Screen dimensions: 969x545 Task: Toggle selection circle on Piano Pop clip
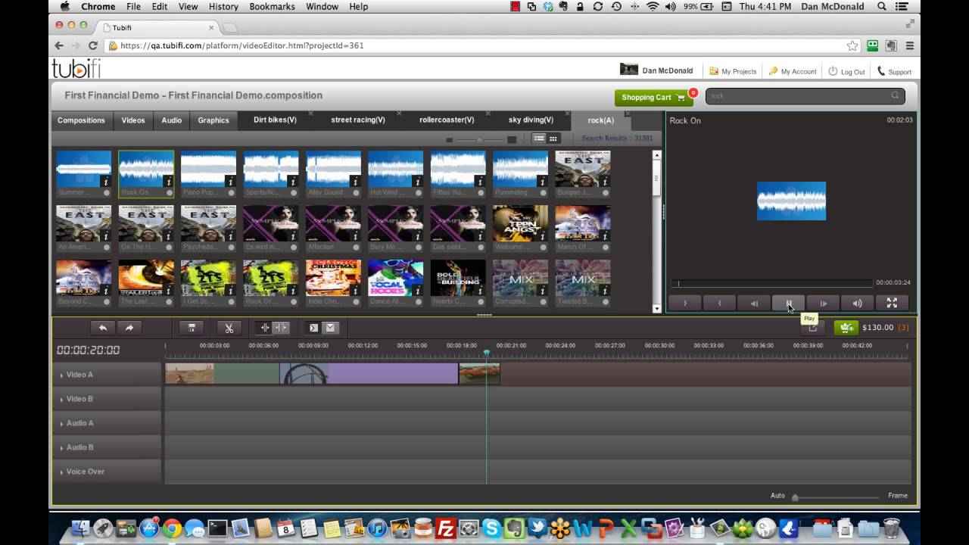pyautogui.click(x=231, y=192)
